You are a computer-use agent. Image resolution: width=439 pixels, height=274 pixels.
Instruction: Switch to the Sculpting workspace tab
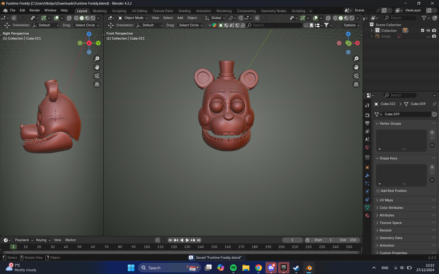[119, 11]
